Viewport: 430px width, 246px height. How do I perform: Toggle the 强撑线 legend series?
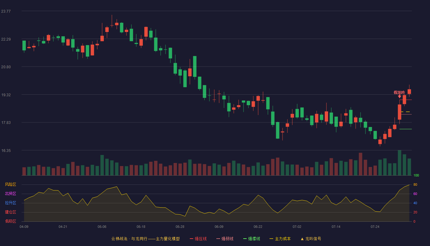click(x=252, y=239)
